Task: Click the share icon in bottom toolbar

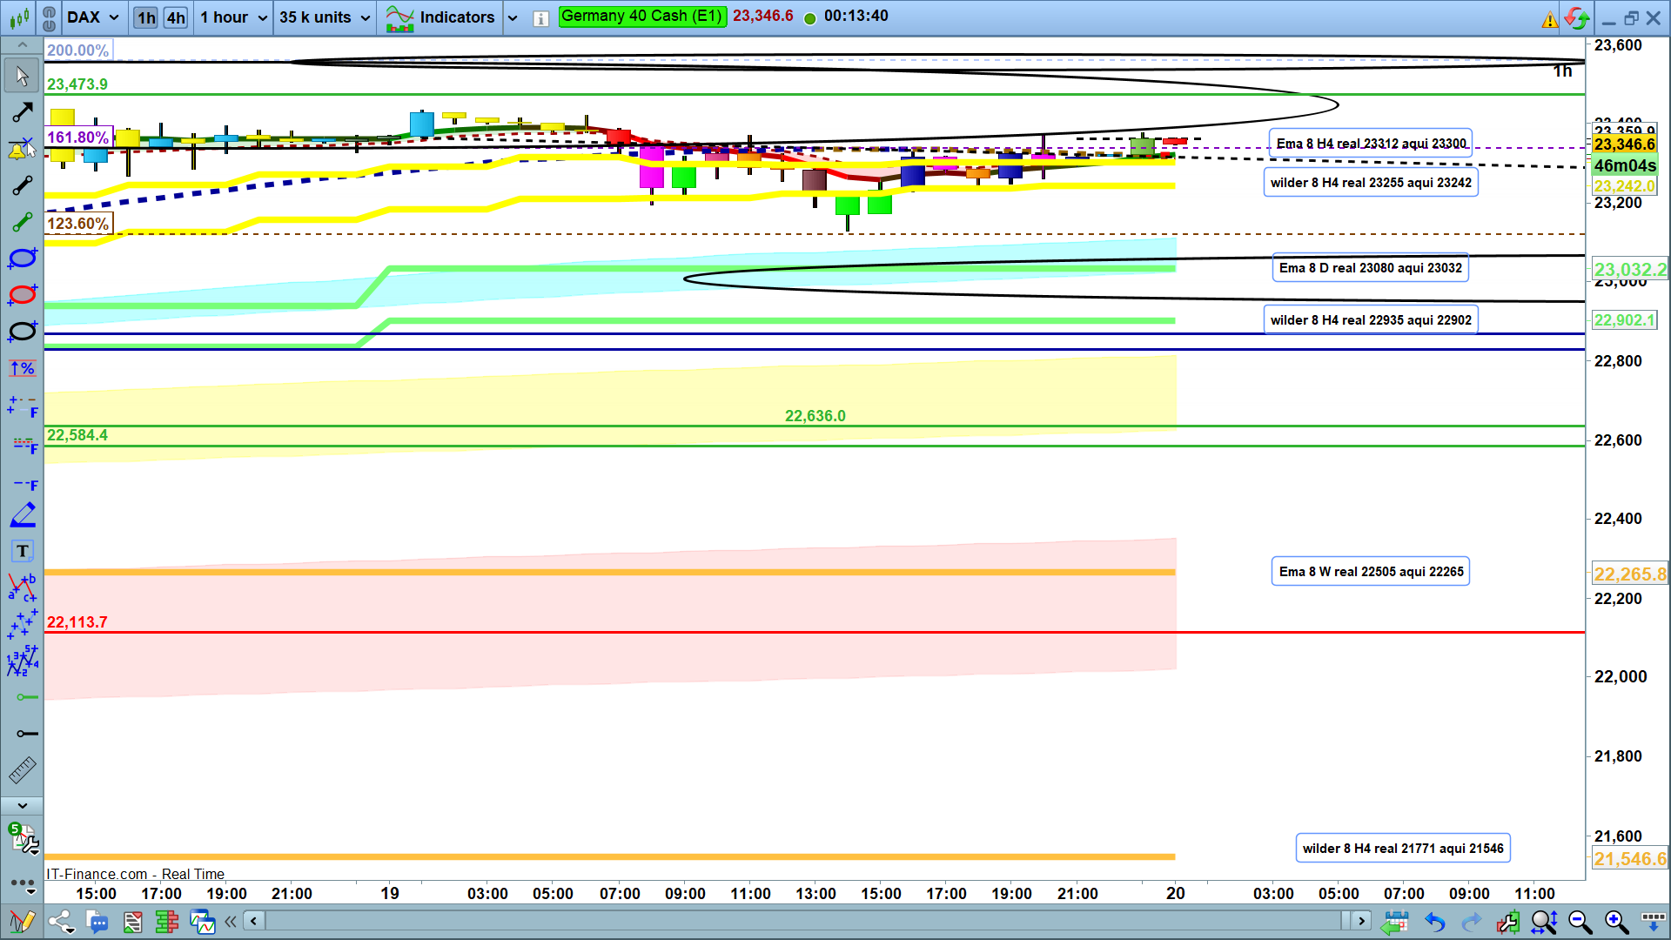Action: (x=60, y=921)
